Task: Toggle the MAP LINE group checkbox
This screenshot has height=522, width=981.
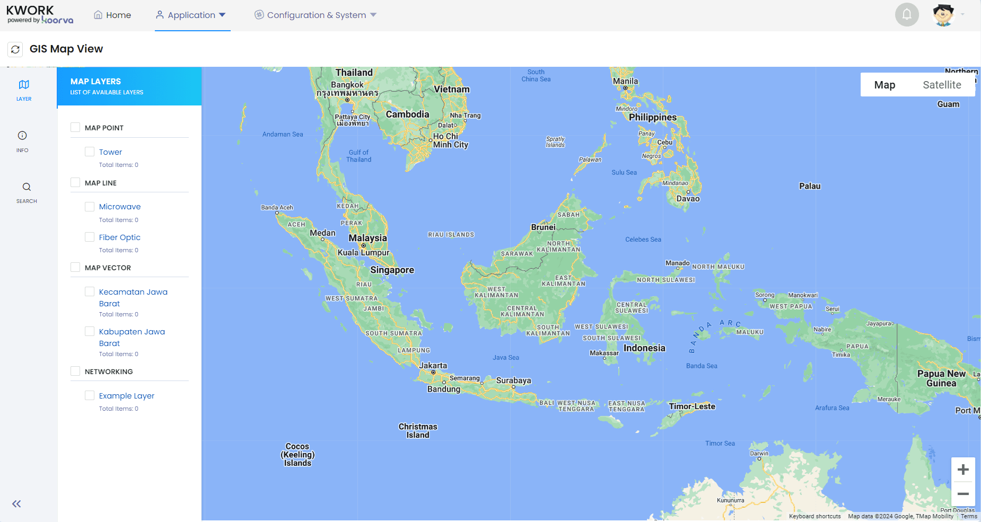Action: tap(75, 183)
